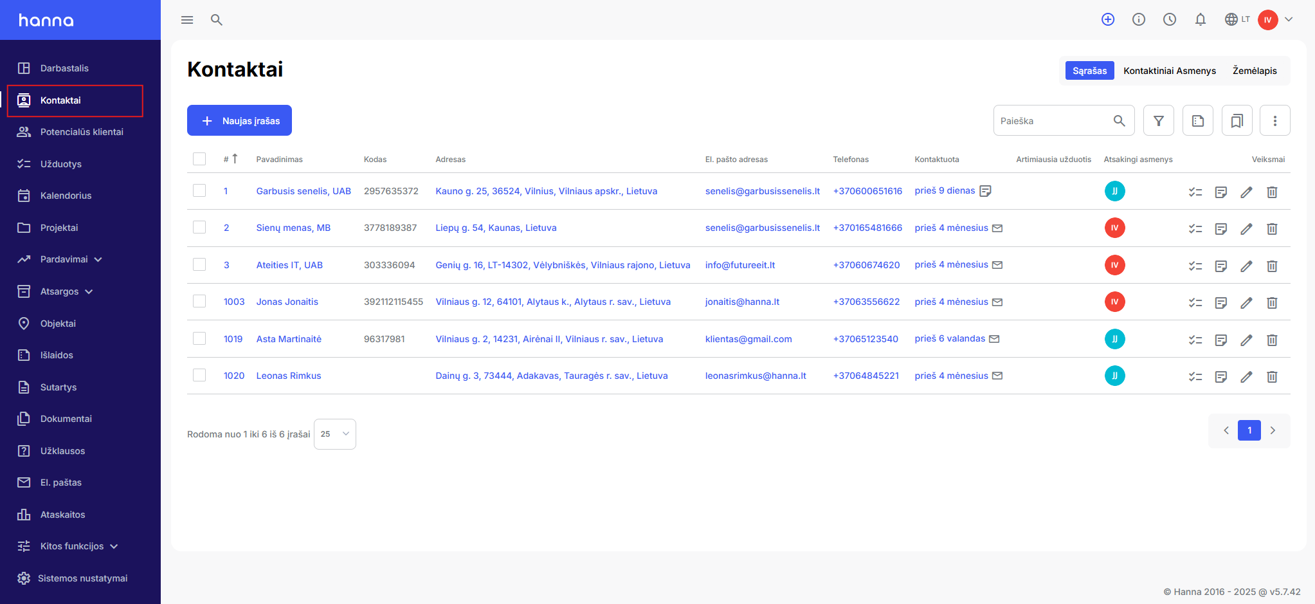Add a task for Leonas Rimkus
The width and height of the screenshot is (1315, 604).
tap(1195, 376)
